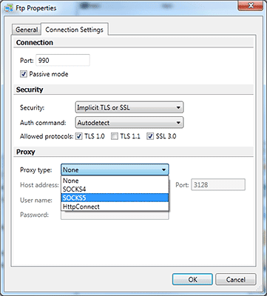Disable the TLS 1.0 protocol checkbox

(x=79, y=136)
